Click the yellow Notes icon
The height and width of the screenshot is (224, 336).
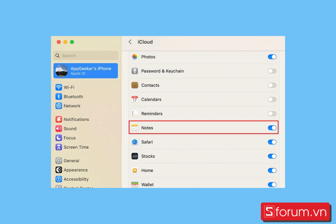(x=135, y=128)
